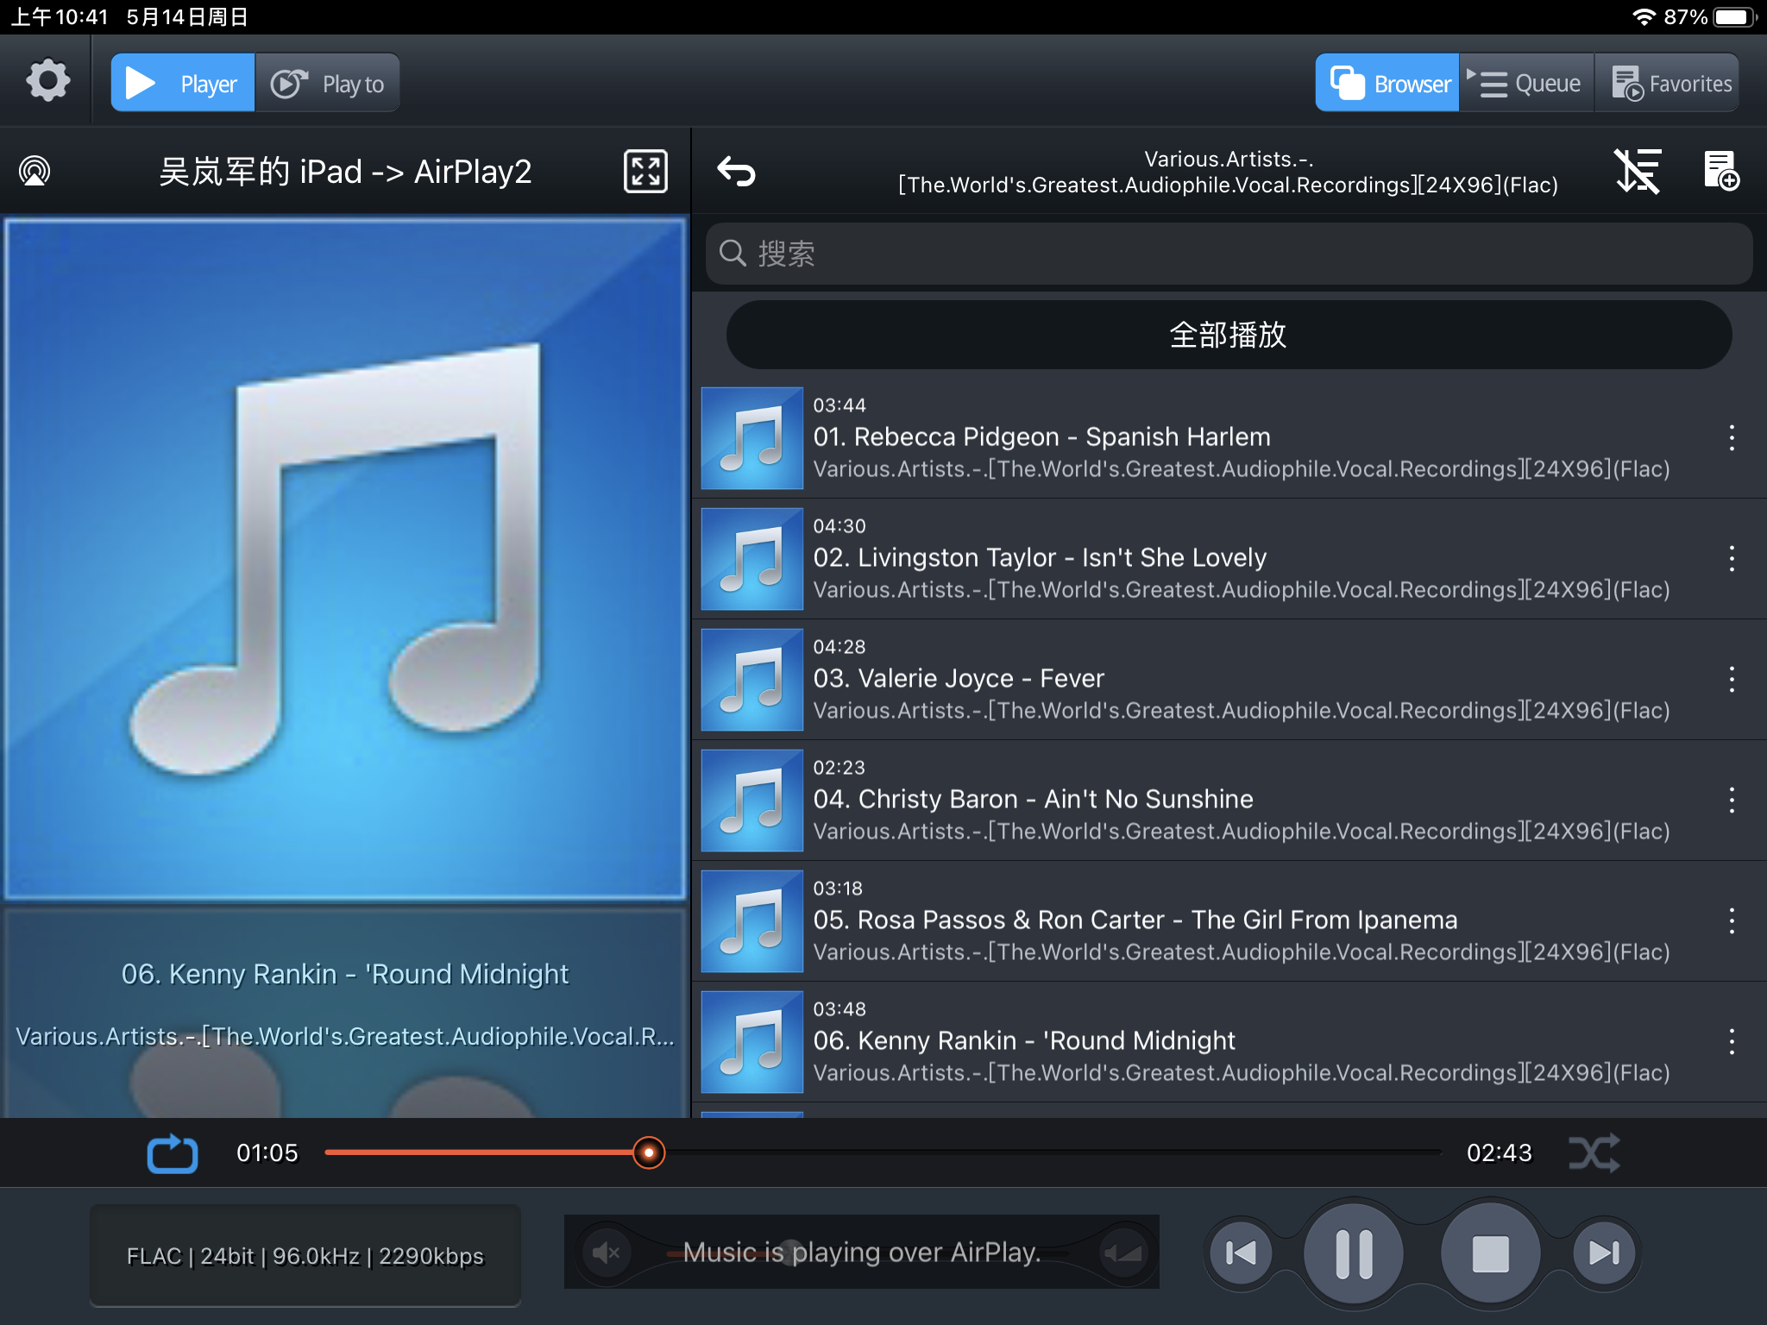
Task: Tap thumbnail of Fever track
Action: (x=751, y=680)
